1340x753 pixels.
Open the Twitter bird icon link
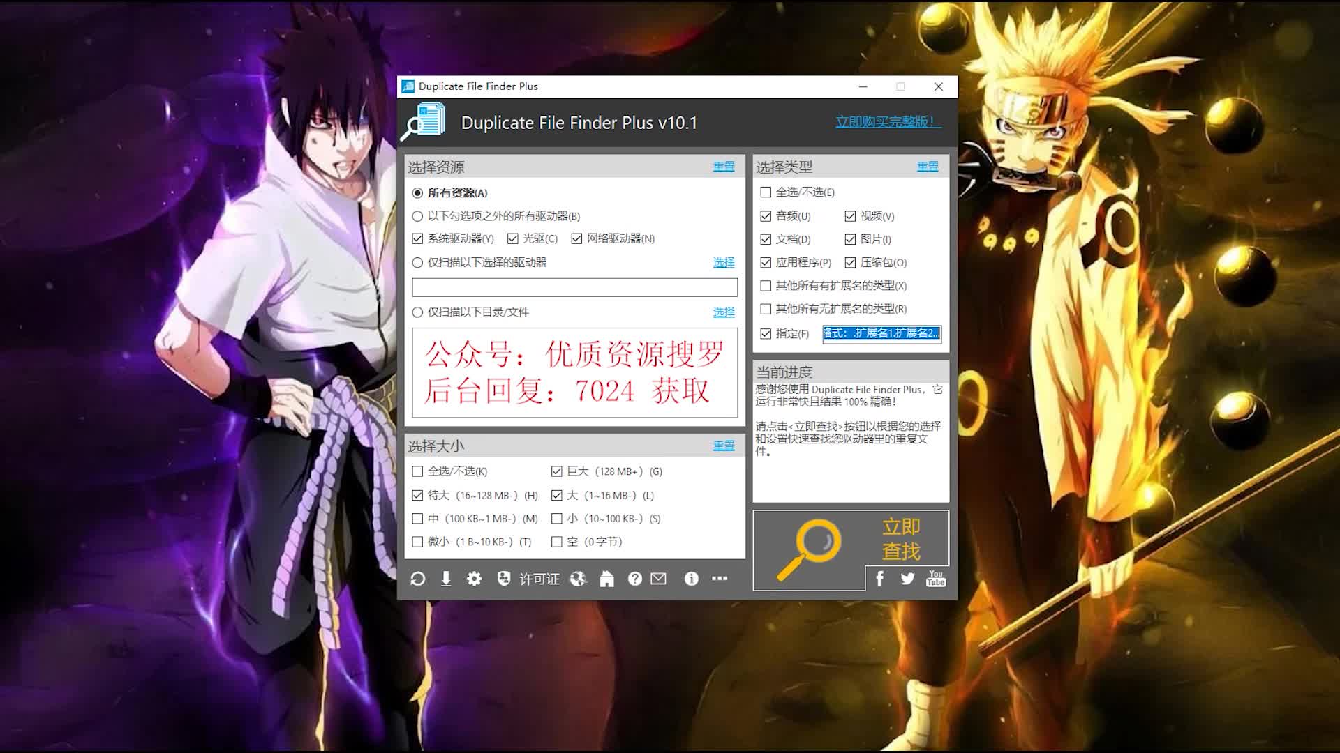(907, 579)
